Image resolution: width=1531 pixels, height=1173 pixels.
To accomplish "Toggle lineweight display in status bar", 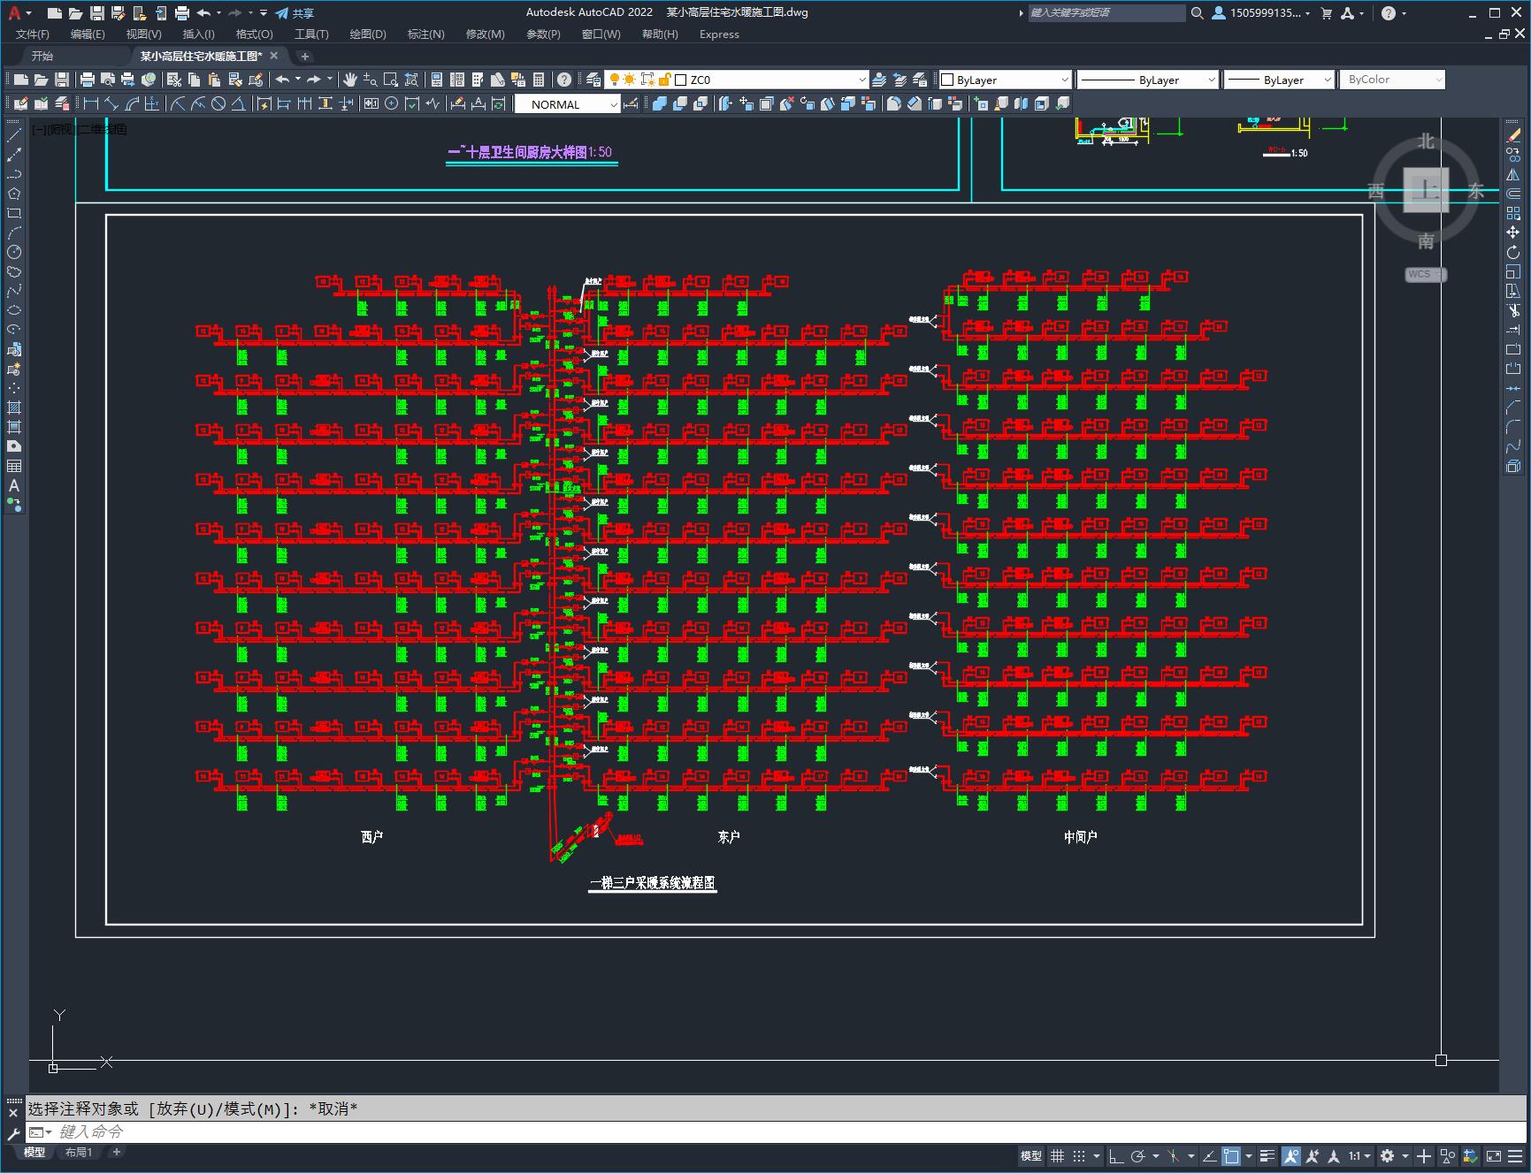I will [x=1267, y=1155].
